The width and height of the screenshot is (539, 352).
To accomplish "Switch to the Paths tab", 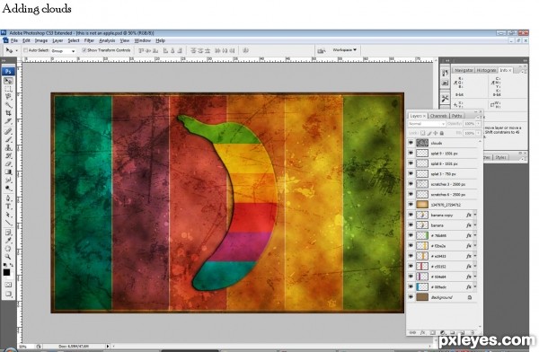I will tap(457, 116).
